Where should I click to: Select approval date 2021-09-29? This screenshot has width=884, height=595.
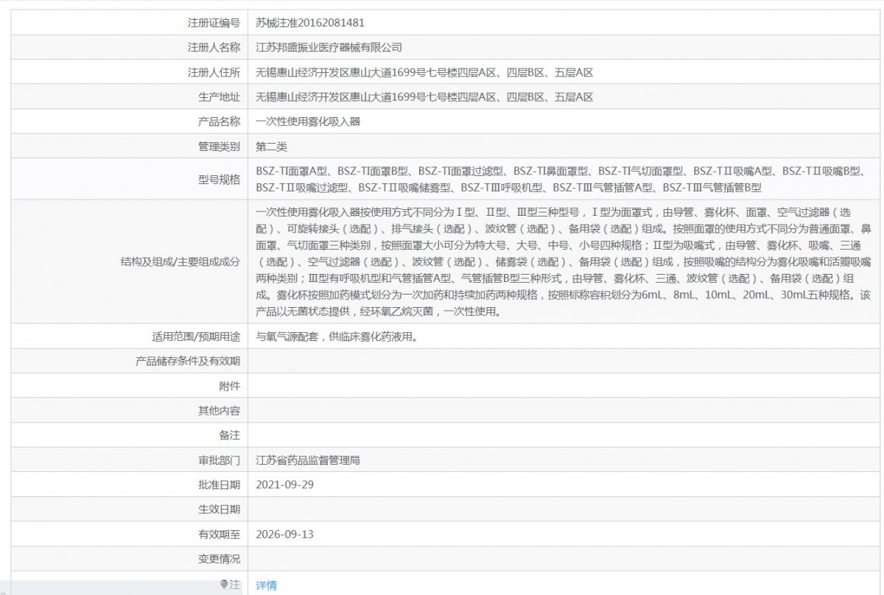point(284,485)
